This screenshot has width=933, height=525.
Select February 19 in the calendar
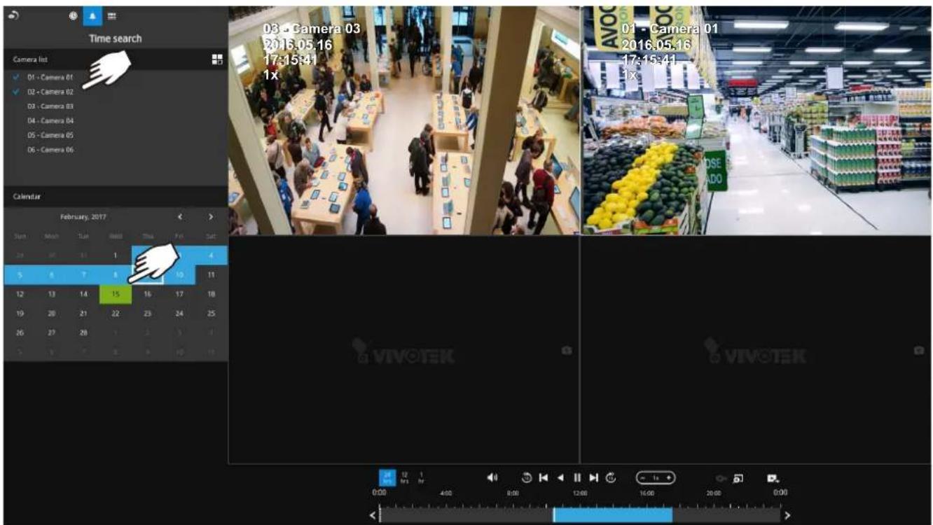pyautogui.click(x=20, y=314)
